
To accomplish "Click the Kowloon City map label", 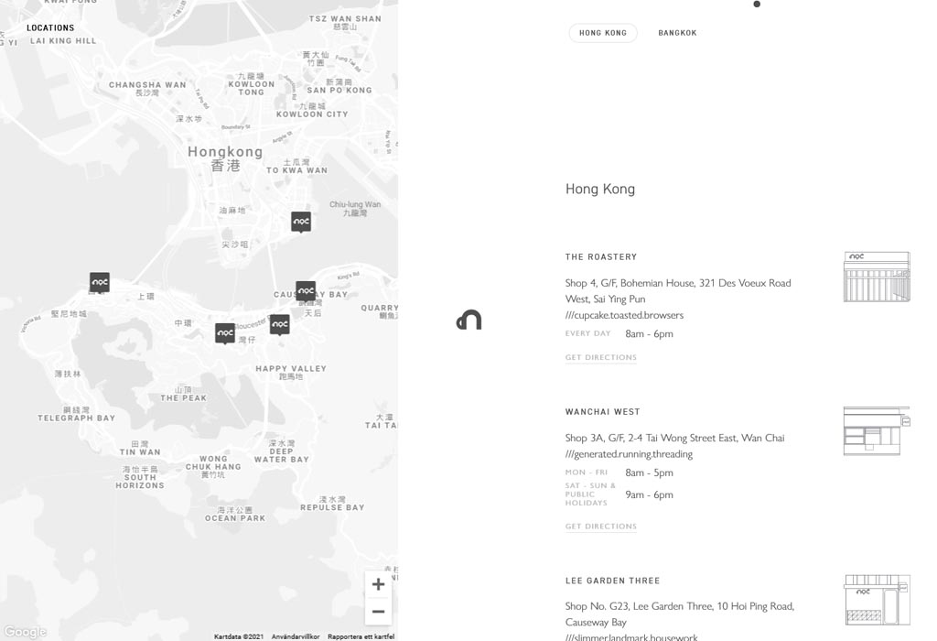I will point(312,110).
